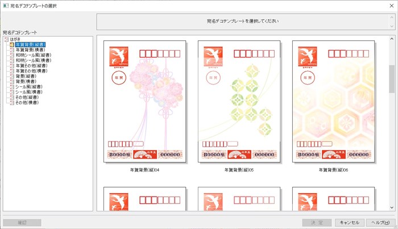Click the icon next to 和柄シール風(横書)
398x229 pixels.
(x=12, y=60)
